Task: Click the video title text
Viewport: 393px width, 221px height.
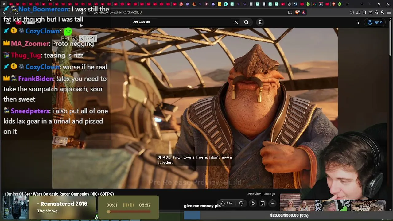Action: coord(59,194)
